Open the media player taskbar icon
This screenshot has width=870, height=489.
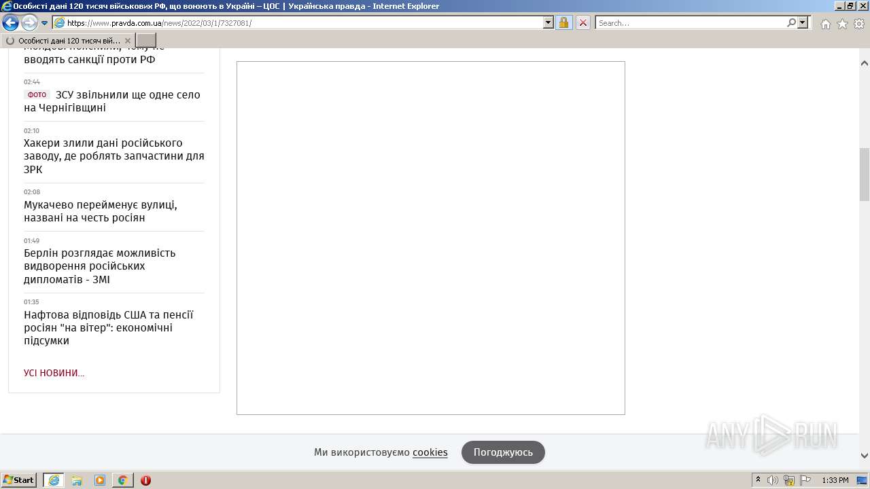coord(100,480)
